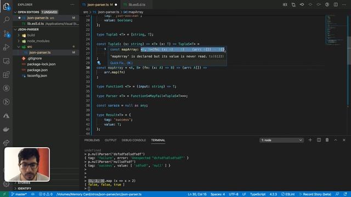This screenshot has width=351, height=197.
Task: Open the Azure view in activity bar
Action: click(x=6, y=115)
